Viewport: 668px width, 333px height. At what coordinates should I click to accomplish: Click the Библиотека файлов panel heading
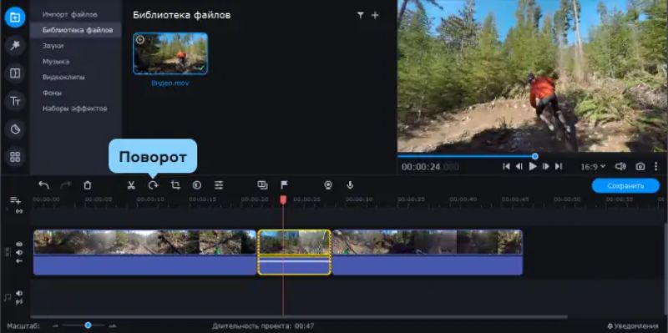tap(182, 15)
